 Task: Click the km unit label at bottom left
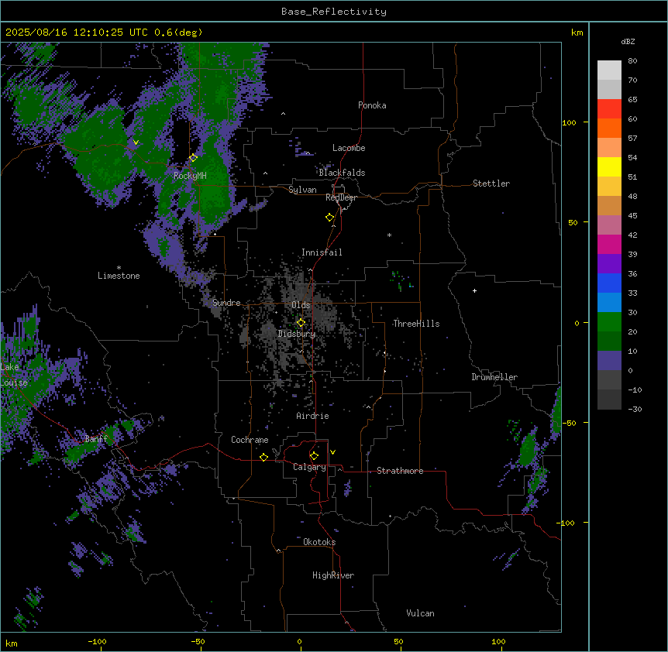tap(12, 643)
